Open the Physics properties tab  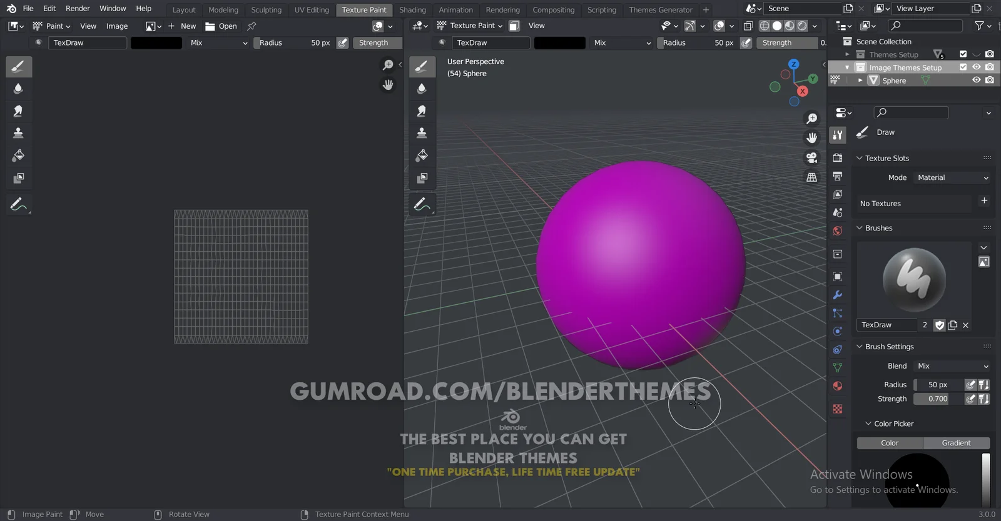click(838, 331)
